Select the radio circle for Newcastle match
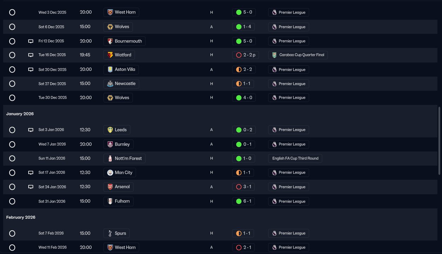This screenshot has height=254, width=442. [x=12, y=84]
